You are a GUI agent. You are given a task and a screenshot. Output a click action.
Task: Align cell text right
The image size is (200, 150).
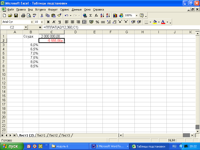pos(78,22)
